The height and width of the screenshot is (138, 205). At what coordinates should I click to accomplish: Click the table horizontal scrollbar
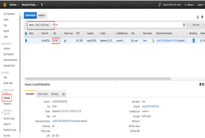pos(98,79)
